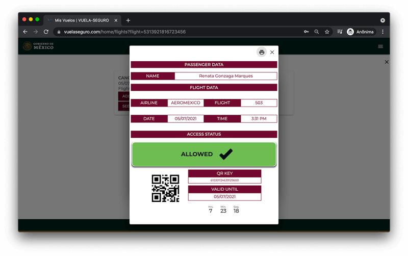Viewport: 408px width, 256px height.
Task: Open the Anônima profile button
Action: coord(361,32)
